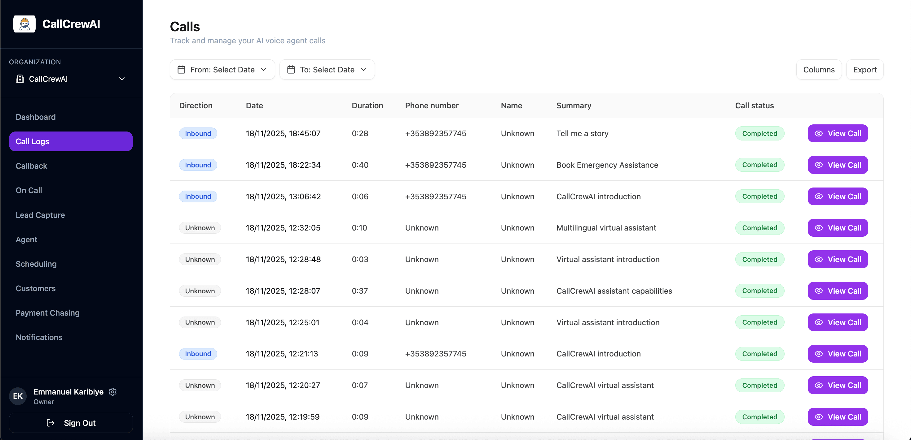Switch to the Dashboard section

(36, 117)
